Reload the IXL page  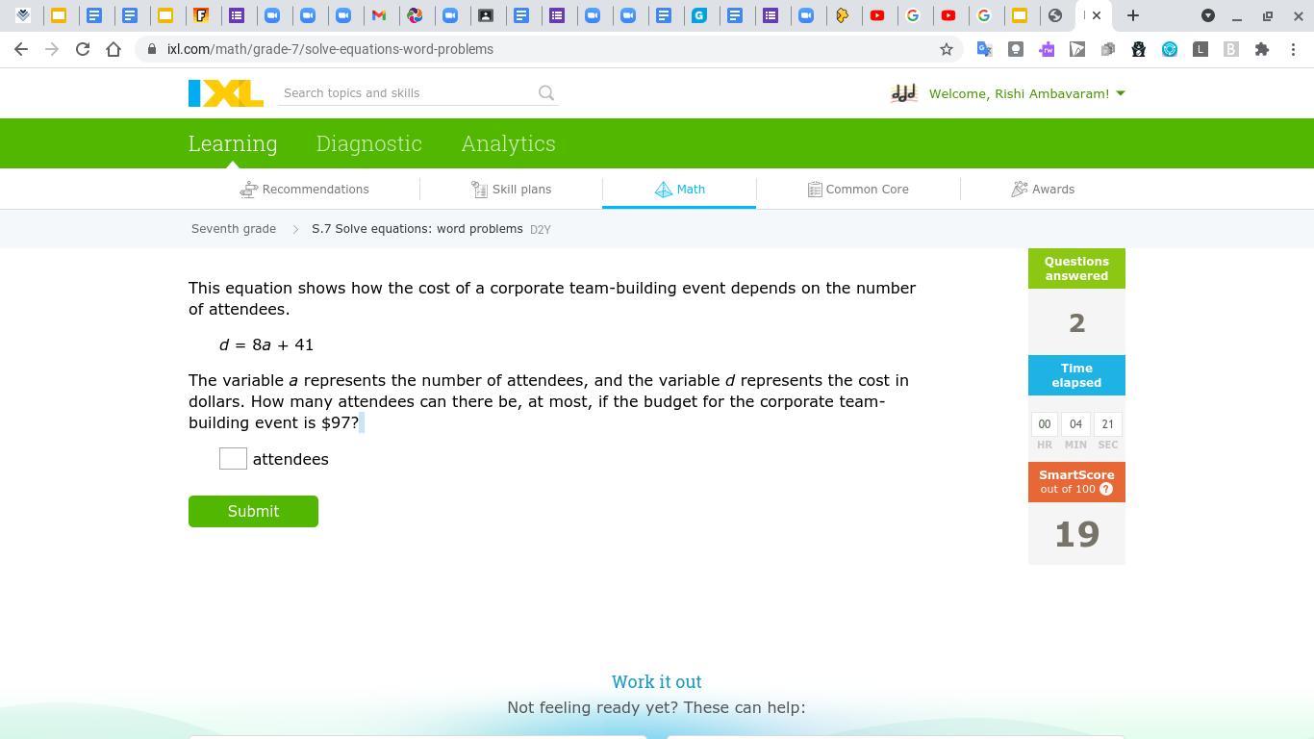[x=83, y=49]
